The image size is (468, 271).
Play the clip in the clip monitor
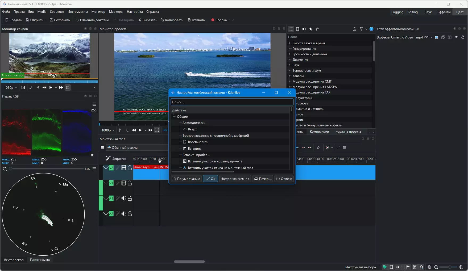(51, 87)
